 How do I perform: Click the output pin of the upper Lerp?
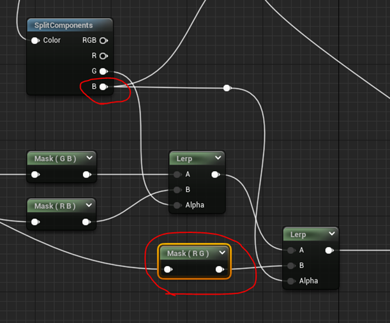215,175
